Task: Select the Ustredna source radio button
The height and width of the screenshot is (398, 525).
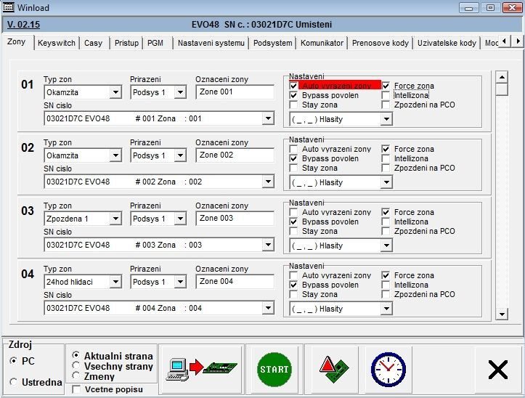Action: (x=14, y=382)
